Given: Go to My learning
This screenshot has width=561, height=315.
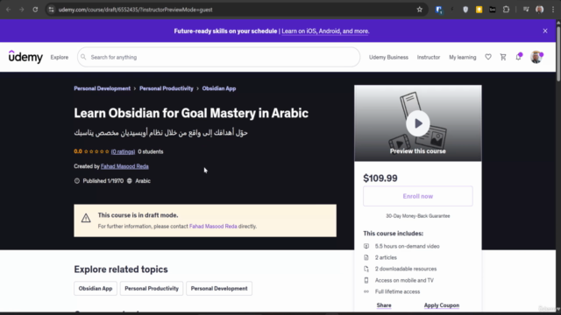Looking at the screenshot, I should pyautogui.click(x=463, y=57).
